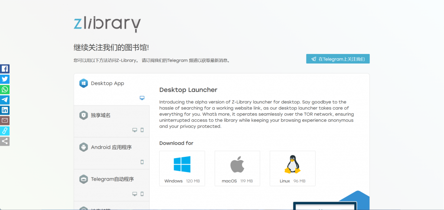Share page on Facebook

[x=4, y=69]
